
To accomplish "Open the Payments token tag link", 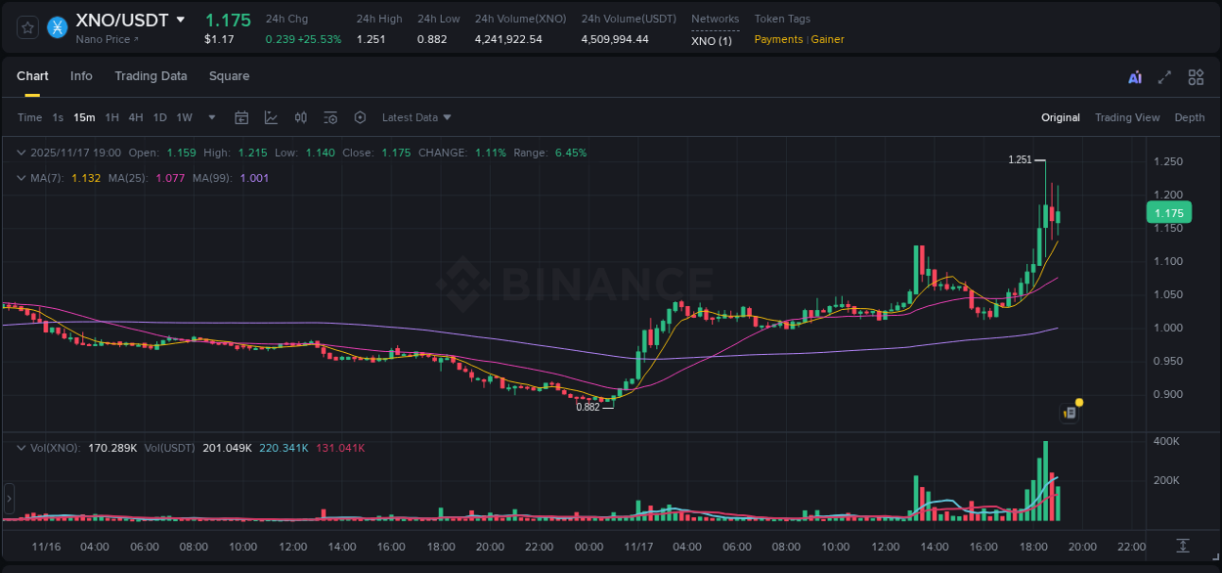I will tap(777, 39).
